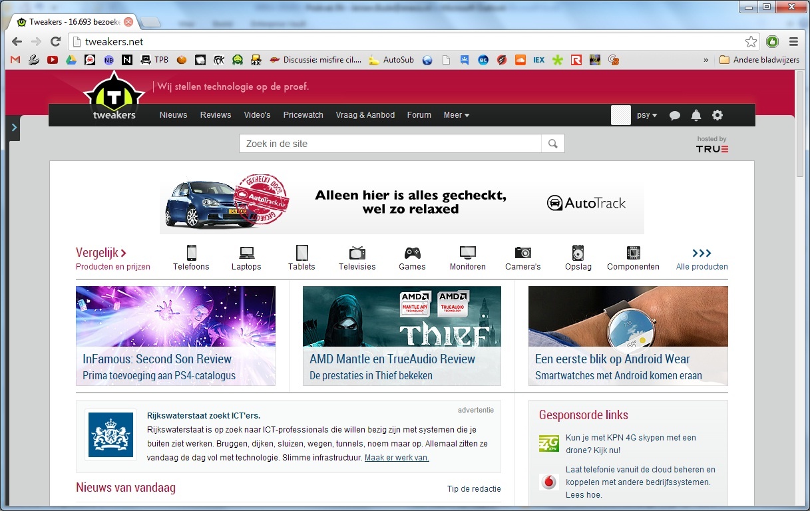The height and width of the screenshot is (511, 810).
Task: Open the Reviews menu item
Action: (x=216, y=115)
